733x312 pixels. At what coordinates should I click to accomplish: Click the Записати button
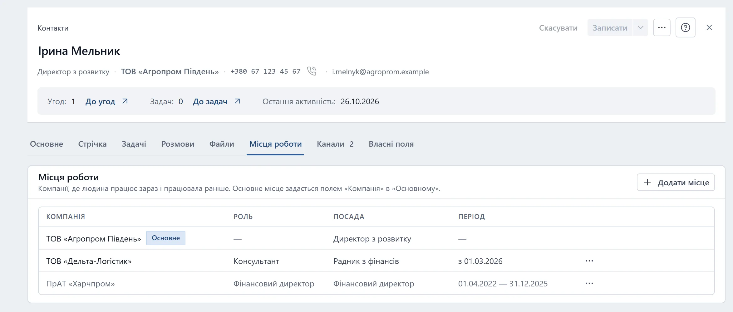(610, 27)
